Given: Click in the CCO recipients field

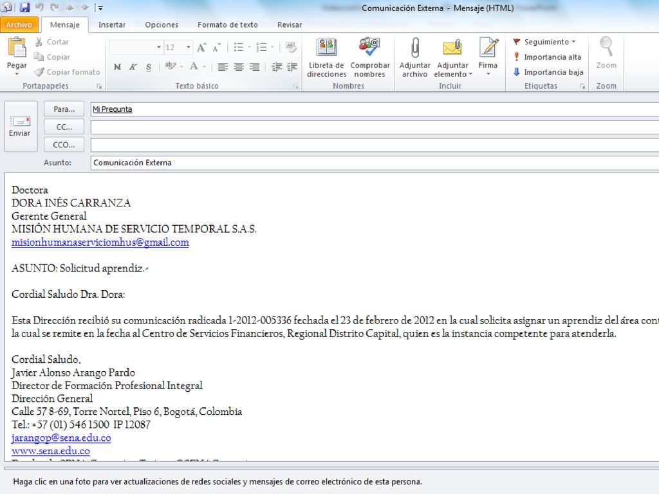Looking at the screenshot, I should coord(375,145).
